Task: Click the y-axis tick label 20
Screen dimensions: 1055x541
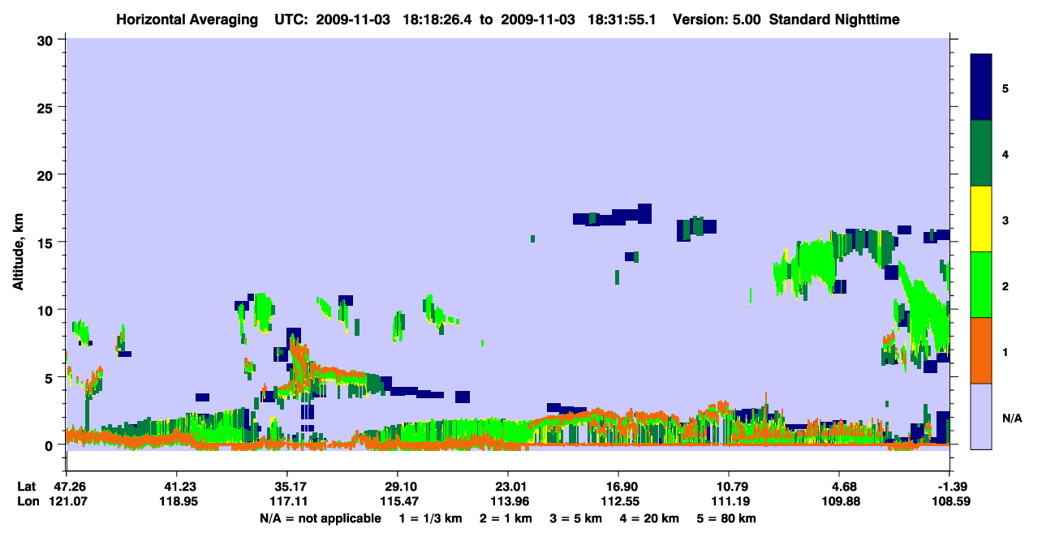Action: click(47, 174)
